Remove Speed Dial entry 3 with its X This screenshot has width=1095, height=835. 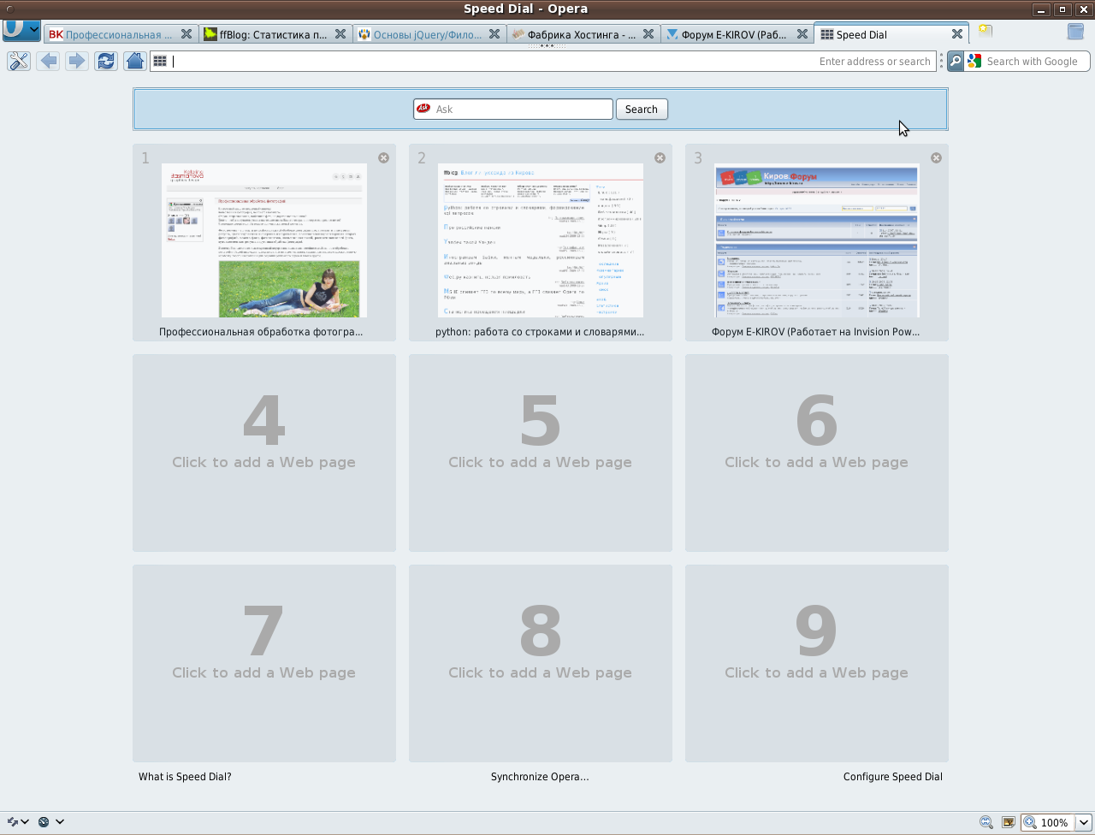point(936,157)
